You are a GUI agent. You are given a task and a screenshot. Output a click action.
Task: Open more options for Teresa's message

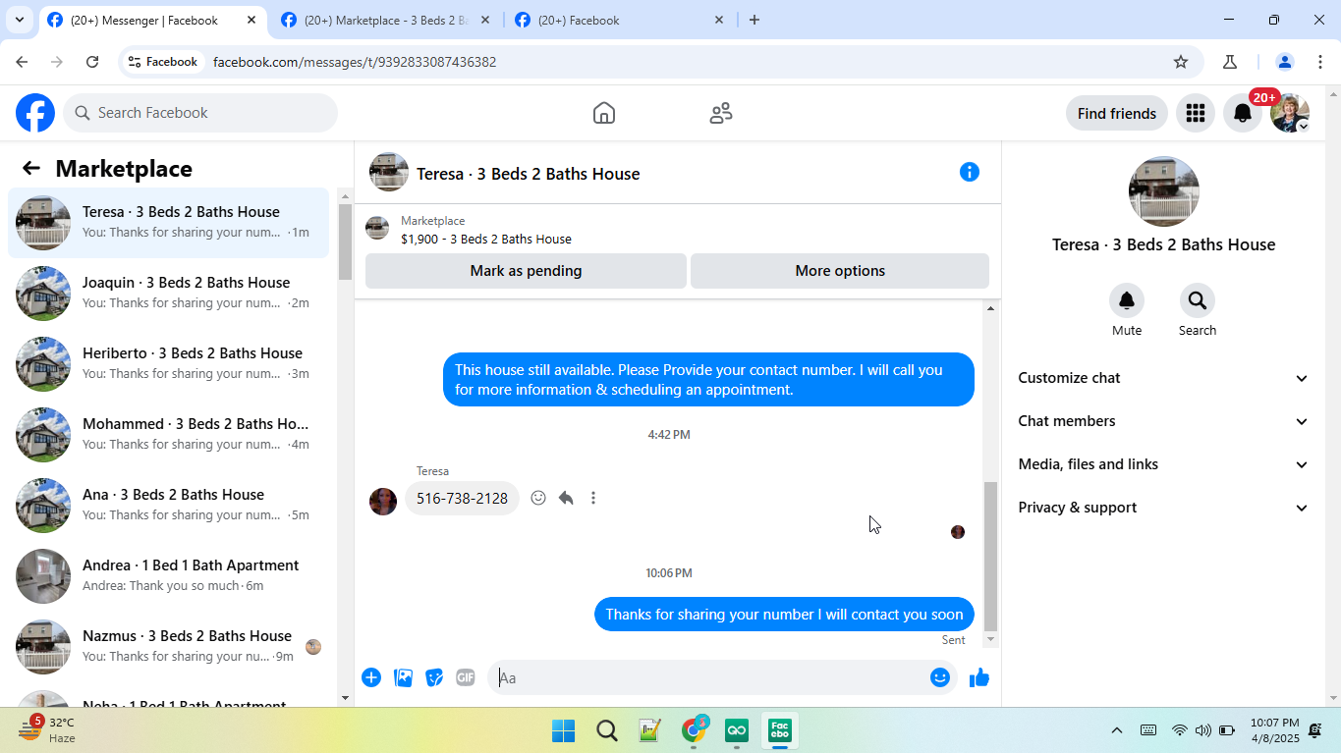coord(593,498)
